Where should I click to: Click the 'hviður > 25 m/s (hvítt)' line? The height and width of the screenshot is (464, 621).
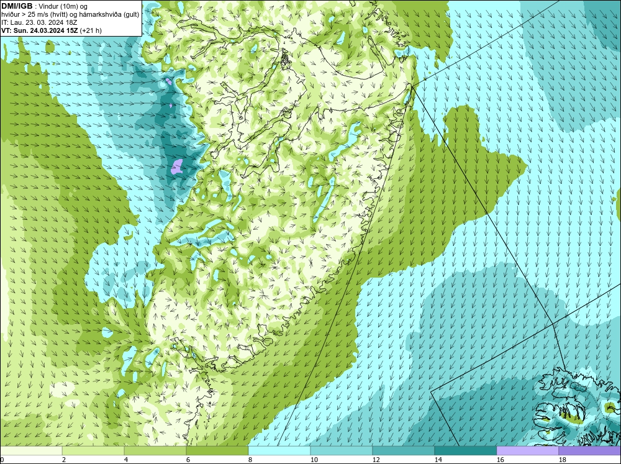click(x=34, y=14)
